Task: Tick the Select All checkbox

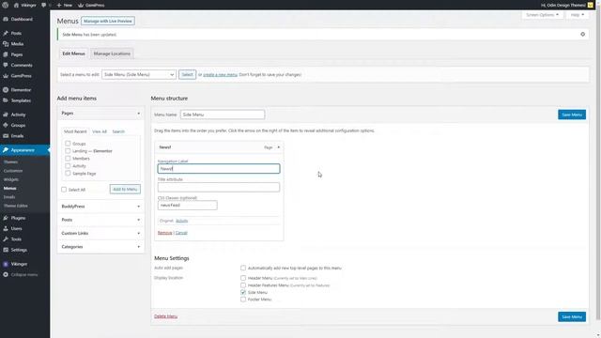Action: point(64,190)
